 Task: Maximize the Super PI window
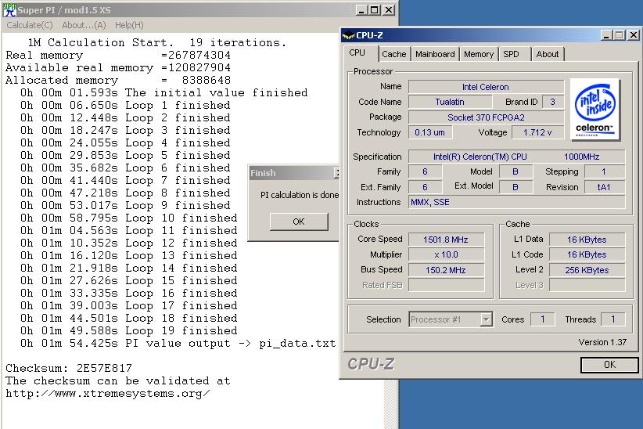tap(375, 10)
